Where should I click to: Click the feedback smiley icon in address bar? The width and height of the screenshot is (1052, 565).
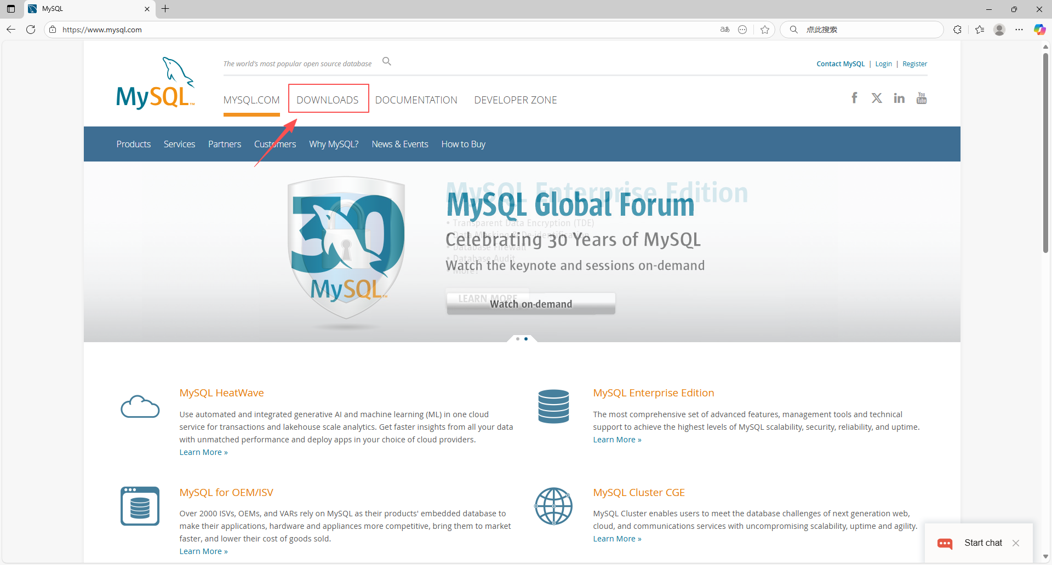pyautogui.click(x=742, y=30)
